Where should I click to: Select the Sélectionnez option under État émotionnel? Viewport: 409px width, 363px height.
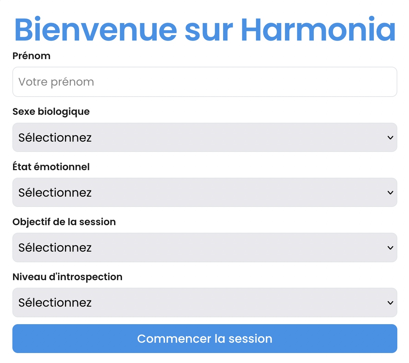click(55, 192)
